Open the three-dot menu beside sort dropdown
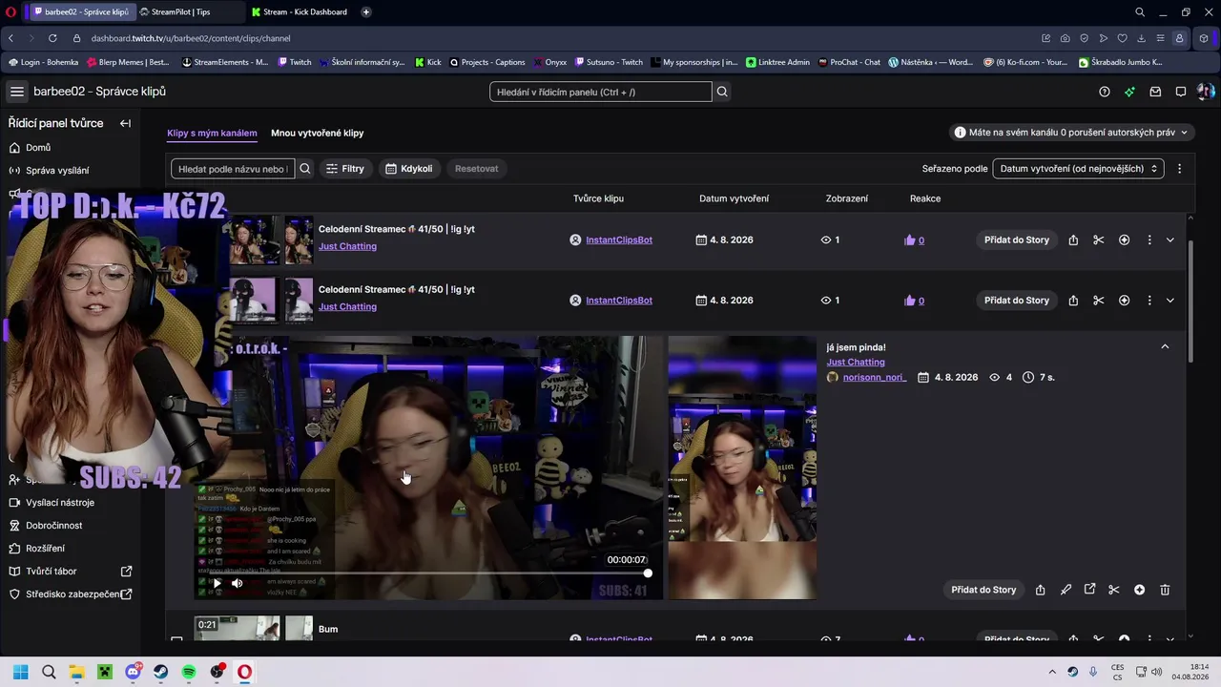The image size is (1221, 687). pos(1179,169)
